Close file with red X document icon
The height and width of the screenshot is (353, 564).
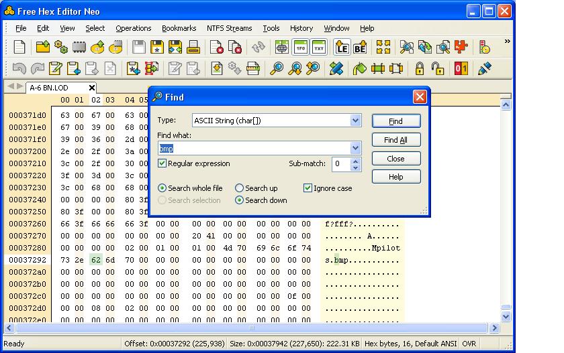point(216,47)
